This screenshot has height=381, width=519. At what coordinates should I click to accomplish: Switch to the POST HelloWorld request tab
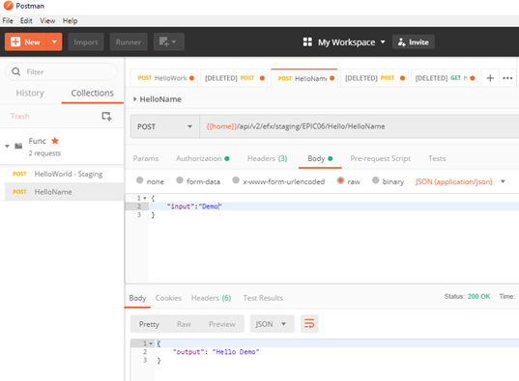[x=164, y=78]
